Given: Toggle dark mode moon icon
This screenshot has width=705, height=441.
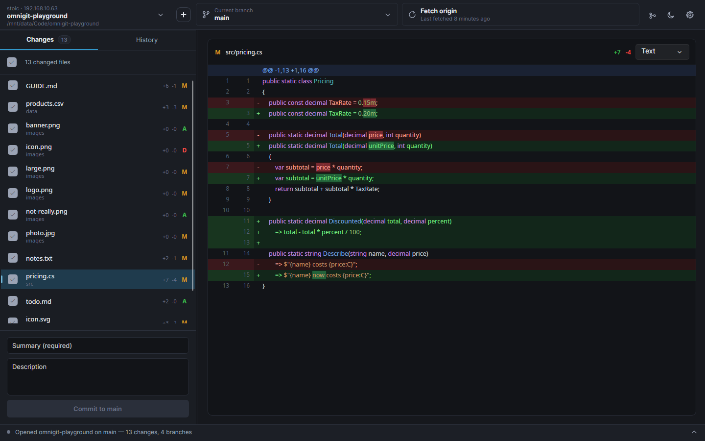Looking at the screenshot, I should pos(671,15).
